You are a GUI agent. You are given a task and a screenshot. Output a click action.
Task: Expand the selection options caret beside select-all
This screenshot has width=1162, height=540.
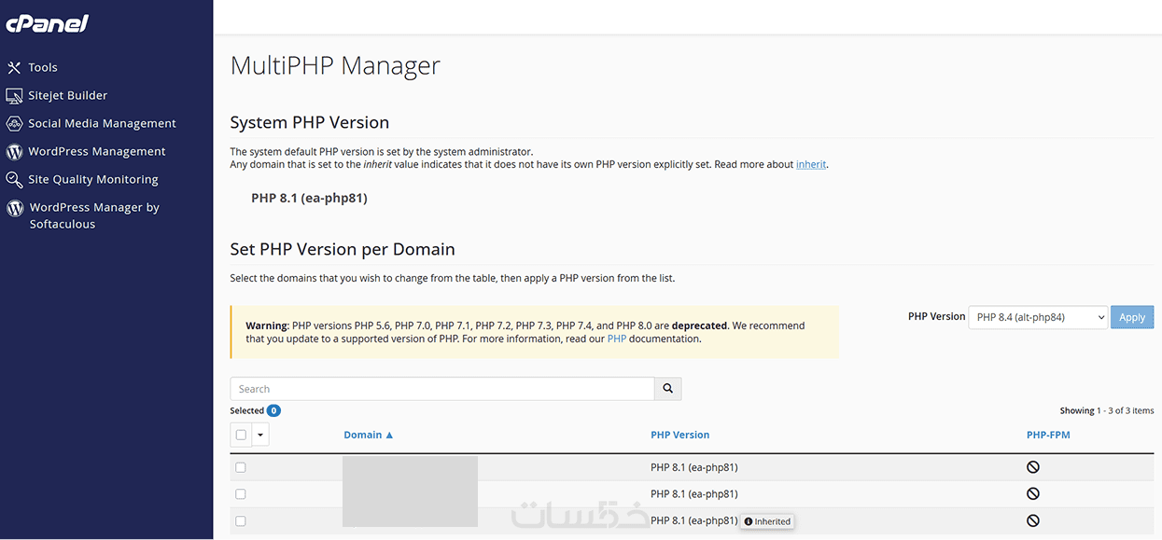point(260,435)
